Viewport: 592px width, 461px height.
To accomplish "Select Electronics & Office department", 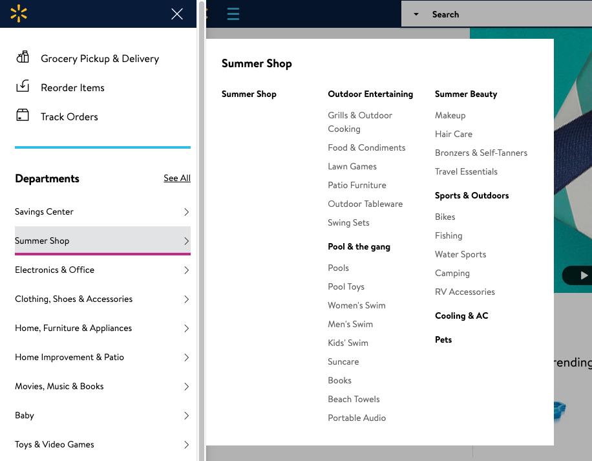I will point(103,270).
